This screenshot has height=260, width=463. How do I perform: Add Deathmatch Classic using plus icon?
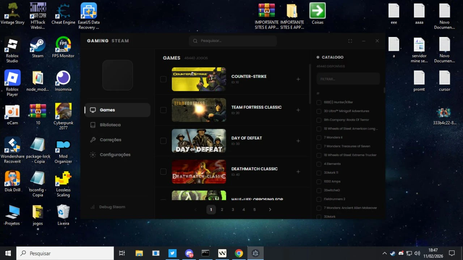coord(298,171)
